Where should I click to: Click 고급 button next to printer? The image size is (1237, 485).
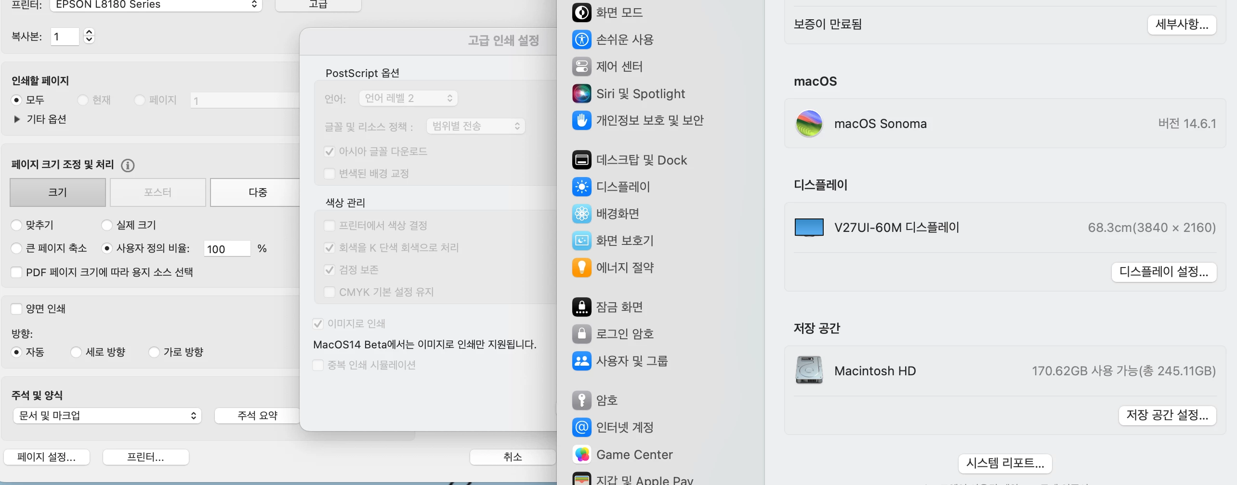(318, 5)
